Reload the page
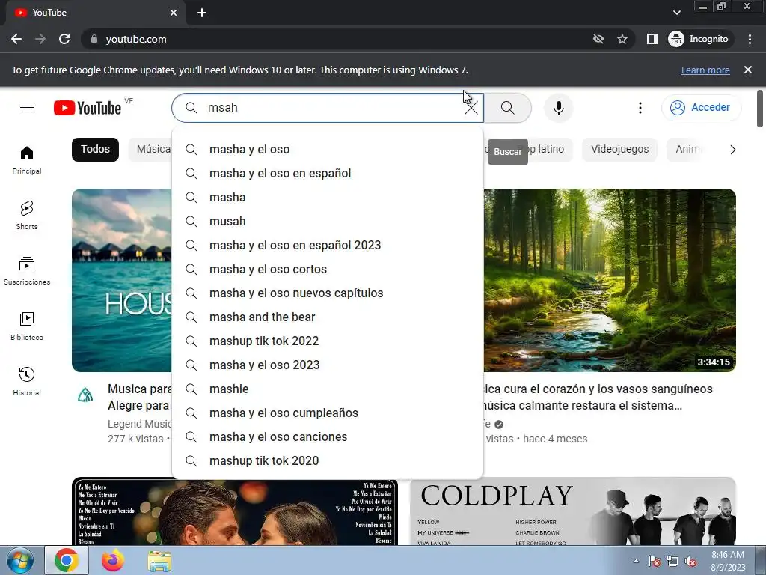Viewport: 766px width, 575px height. click(64, 39)
